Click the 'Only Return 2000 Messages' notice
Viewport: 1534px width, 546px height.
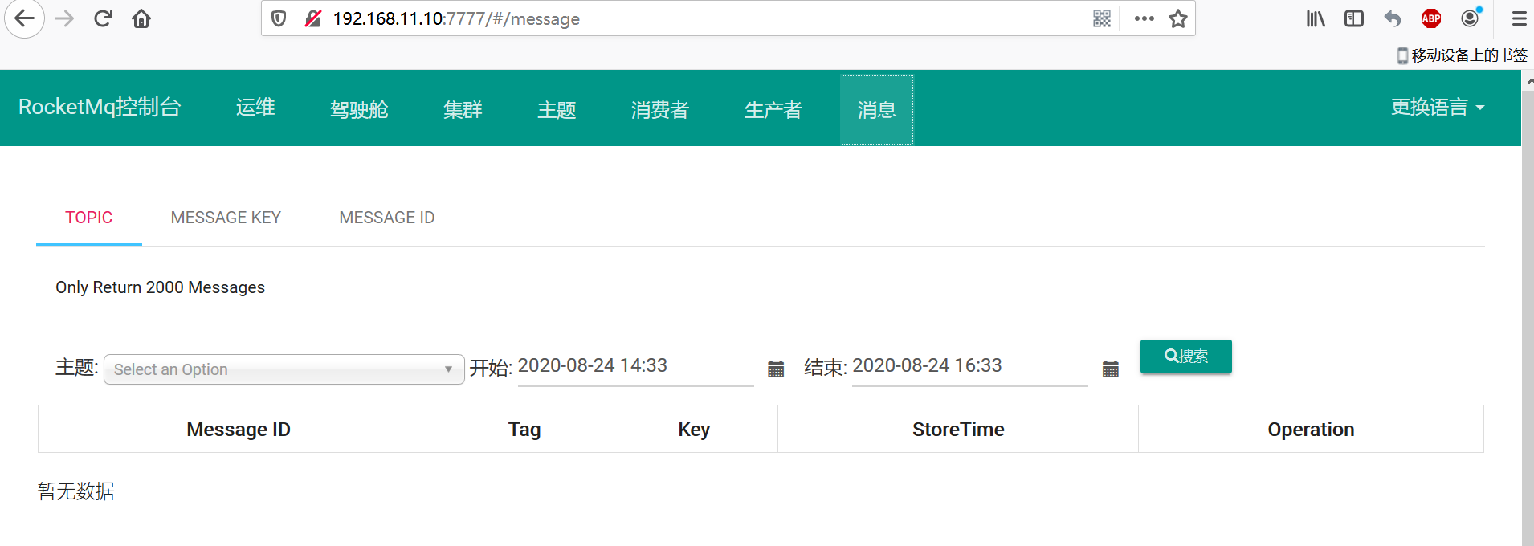[160, 287]
